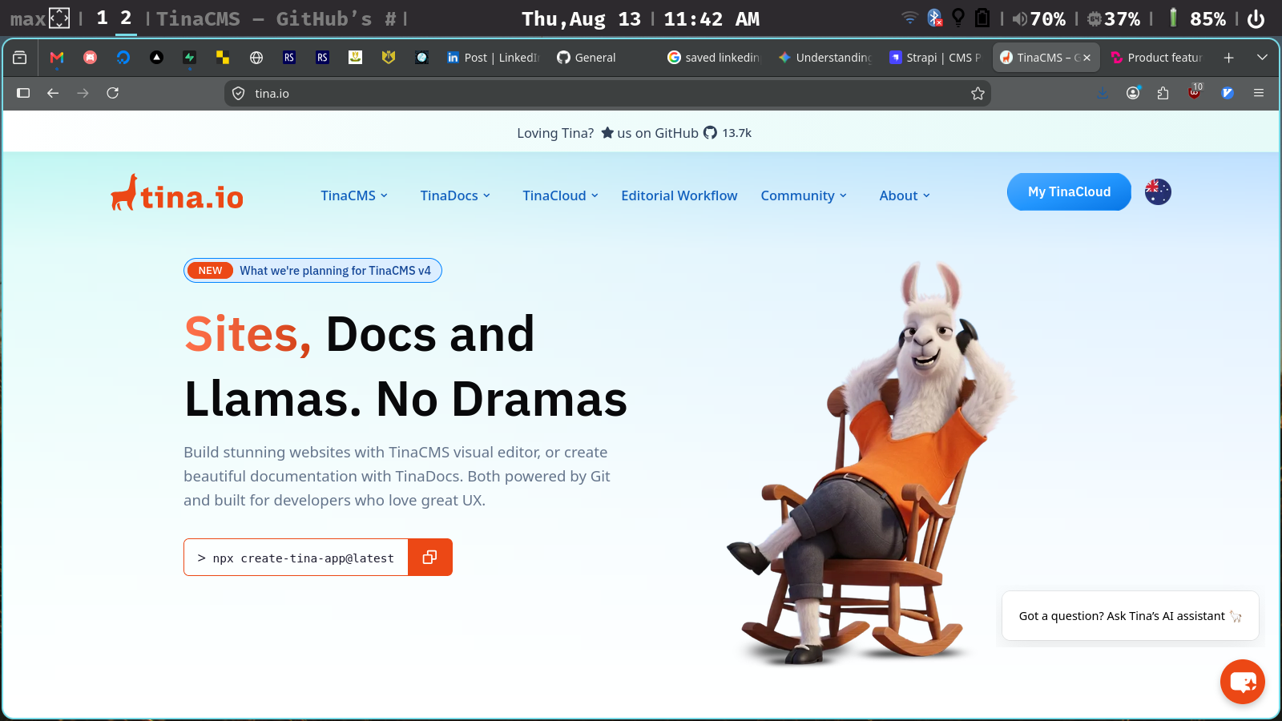Expand the Community navigation dropdown
The height and width of the screenshot is (721, 1282).
[804, 195]
